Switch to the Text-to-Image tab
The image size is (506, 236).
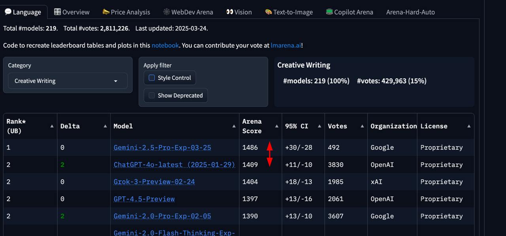click(289, 12)
